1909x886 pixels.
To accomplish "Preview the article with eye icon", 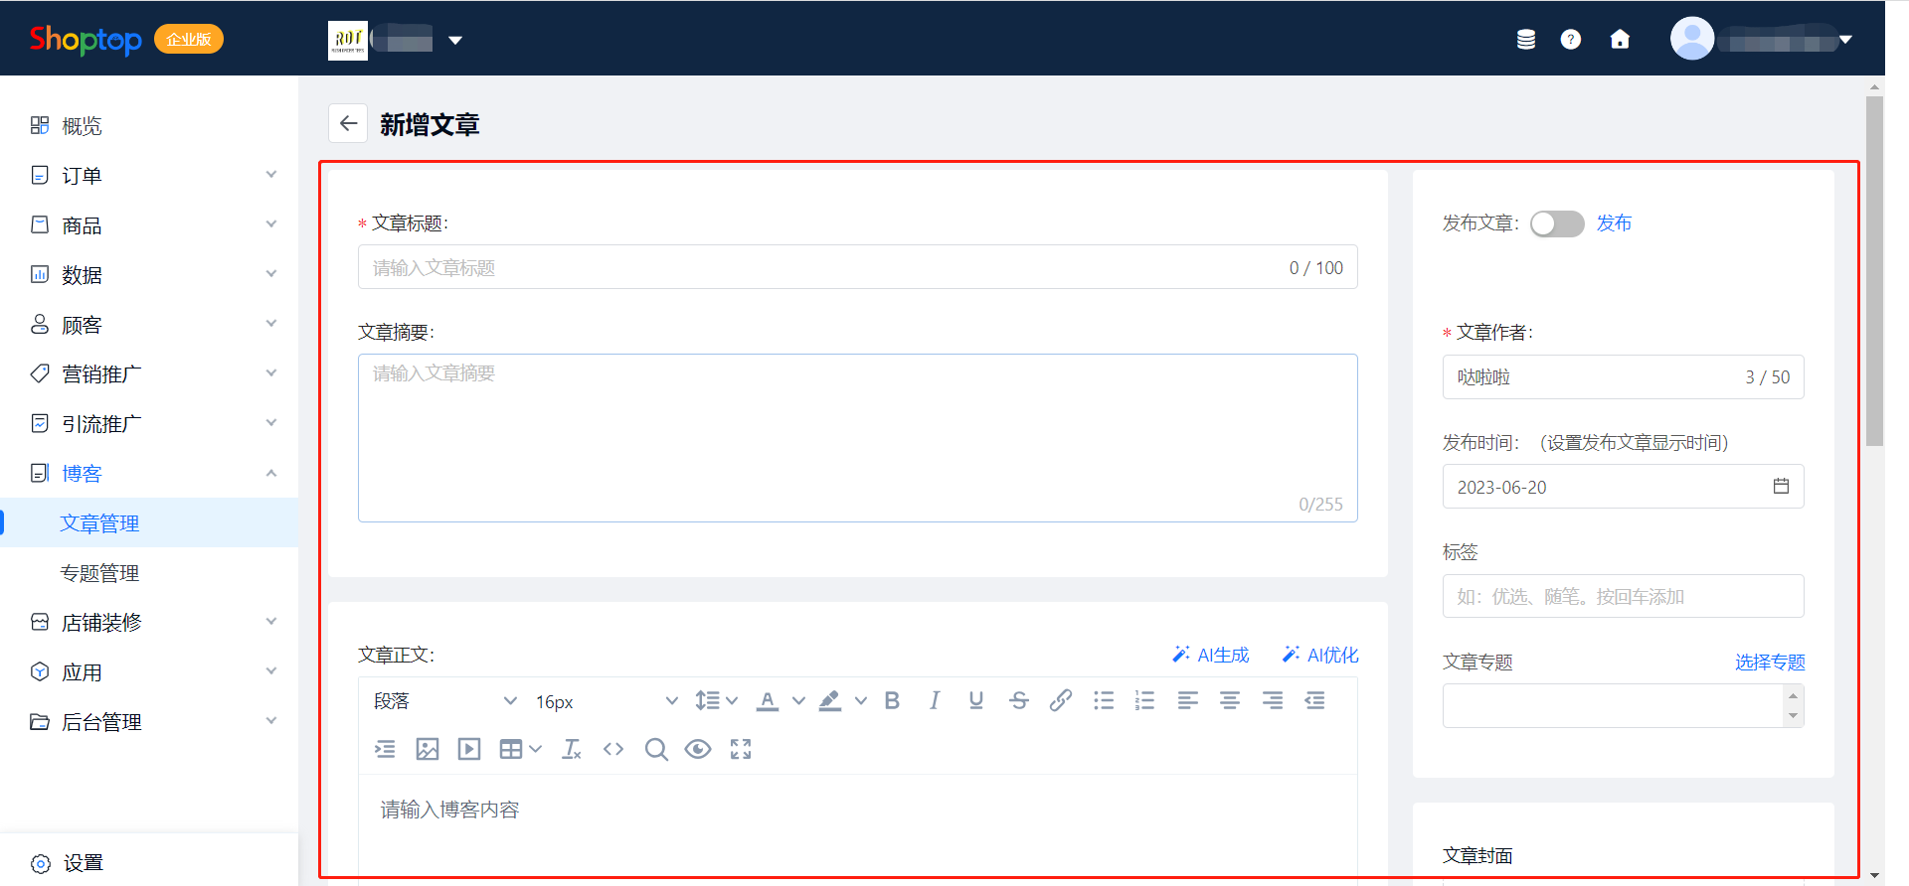I will click(698, 749).
